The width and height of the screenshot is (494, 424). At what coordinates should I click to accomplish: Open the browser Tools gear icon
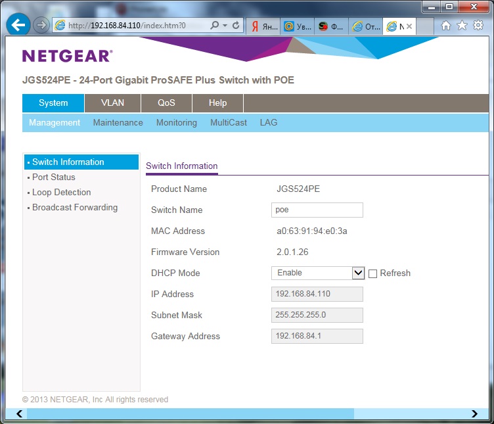tap(478, 25)
